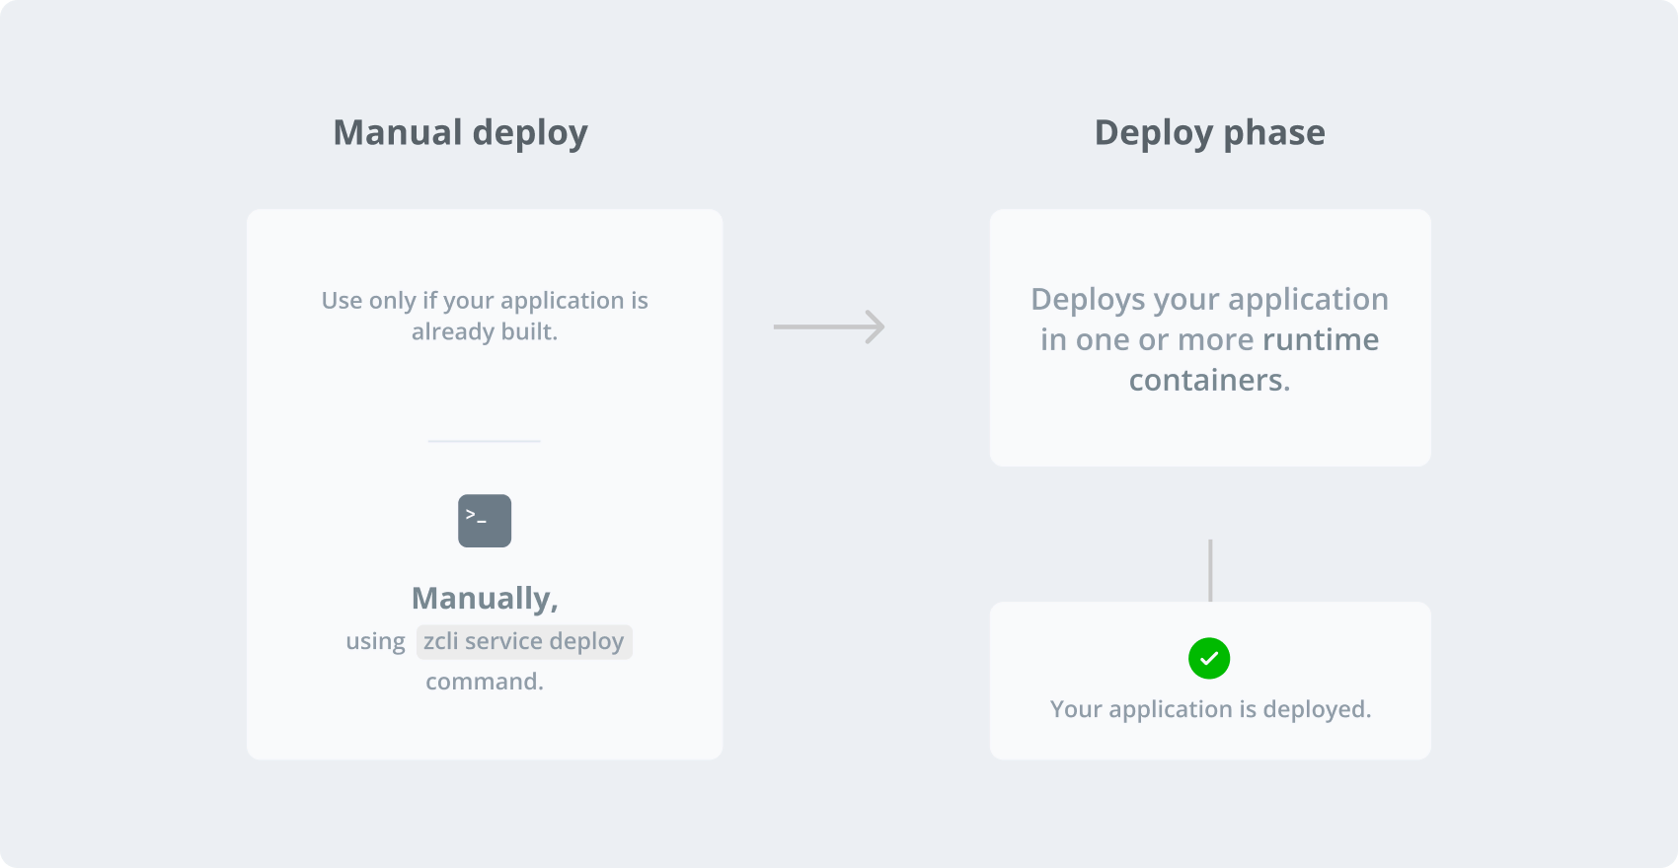Click the 'Manually,' bold label
This screenshot has width=1678, height=868.
[x=485, y=598]
